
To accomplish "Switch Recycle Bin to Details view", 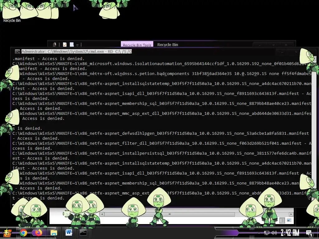I will 282,220.
